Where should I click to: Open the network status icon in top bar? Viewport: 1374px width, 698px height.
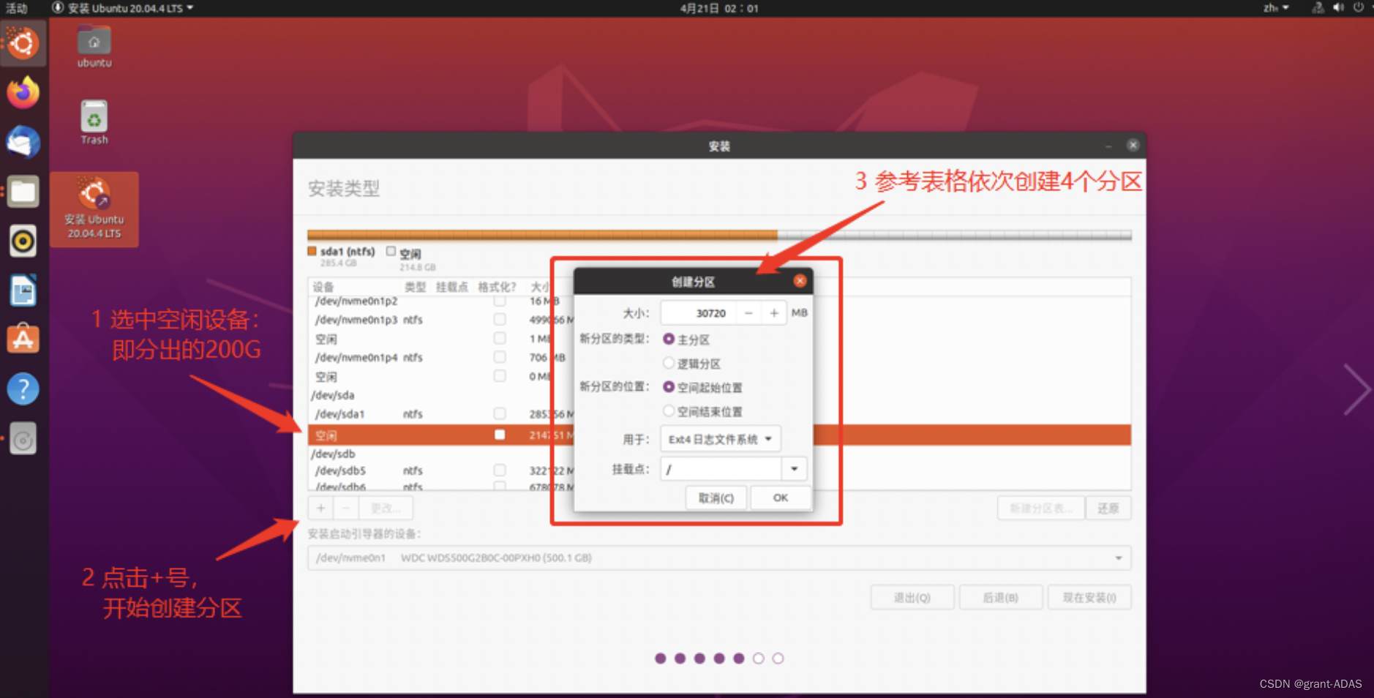1318,8
